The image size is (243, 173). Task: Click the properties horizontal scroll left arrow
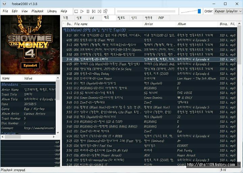(2, 137)
